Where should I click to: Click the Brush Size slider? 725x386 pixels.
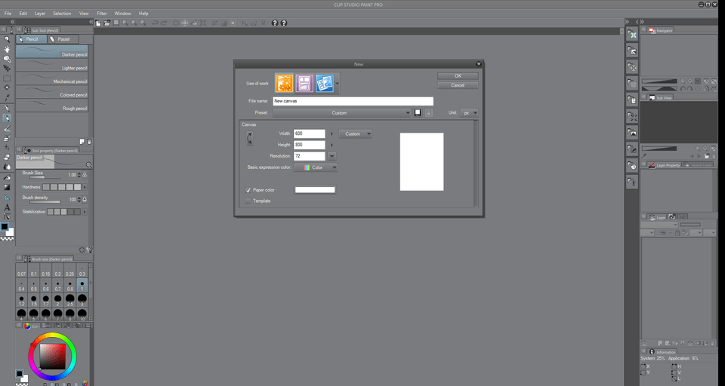pos(45,177)
